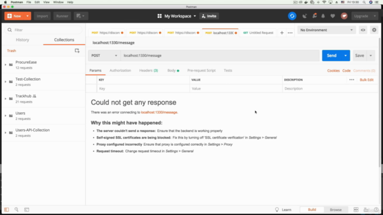Expand the ProcureEase collection
383x215 pixels.
click(5, 65)
